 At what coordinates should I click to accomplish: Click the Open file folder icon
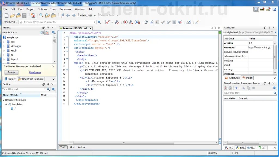(x=12, y=16)
